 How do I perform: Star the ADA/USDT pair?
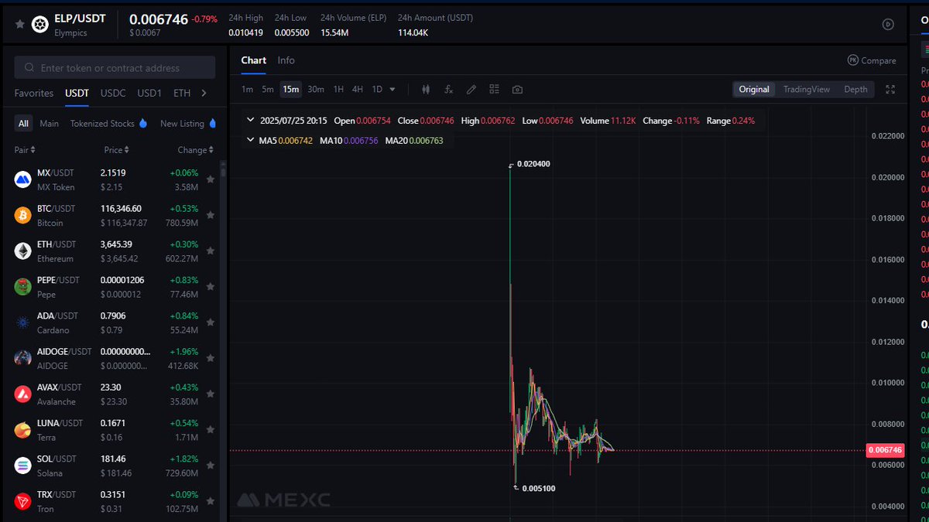pyautogui.click(x=211, y=322)
